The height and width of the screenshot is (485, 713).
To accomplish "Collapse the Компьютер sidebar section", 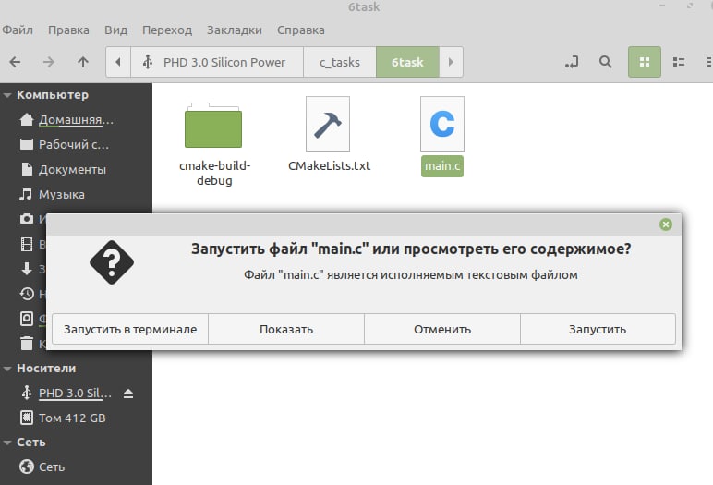I will (x=7, y=95).
